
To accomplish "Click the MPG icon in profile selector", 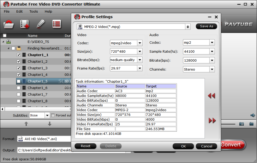I will coord(80,27).
